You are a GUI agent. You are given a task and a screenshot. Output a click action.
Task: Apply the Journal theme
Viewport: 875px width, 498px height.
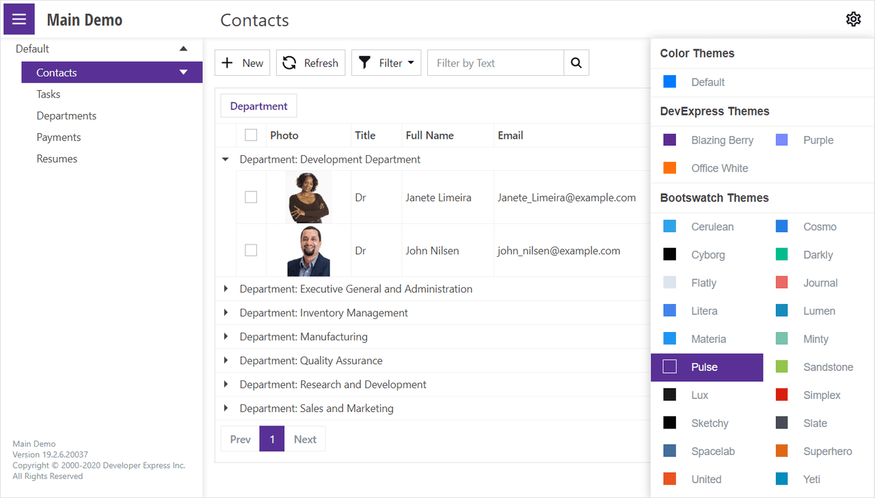819,283
